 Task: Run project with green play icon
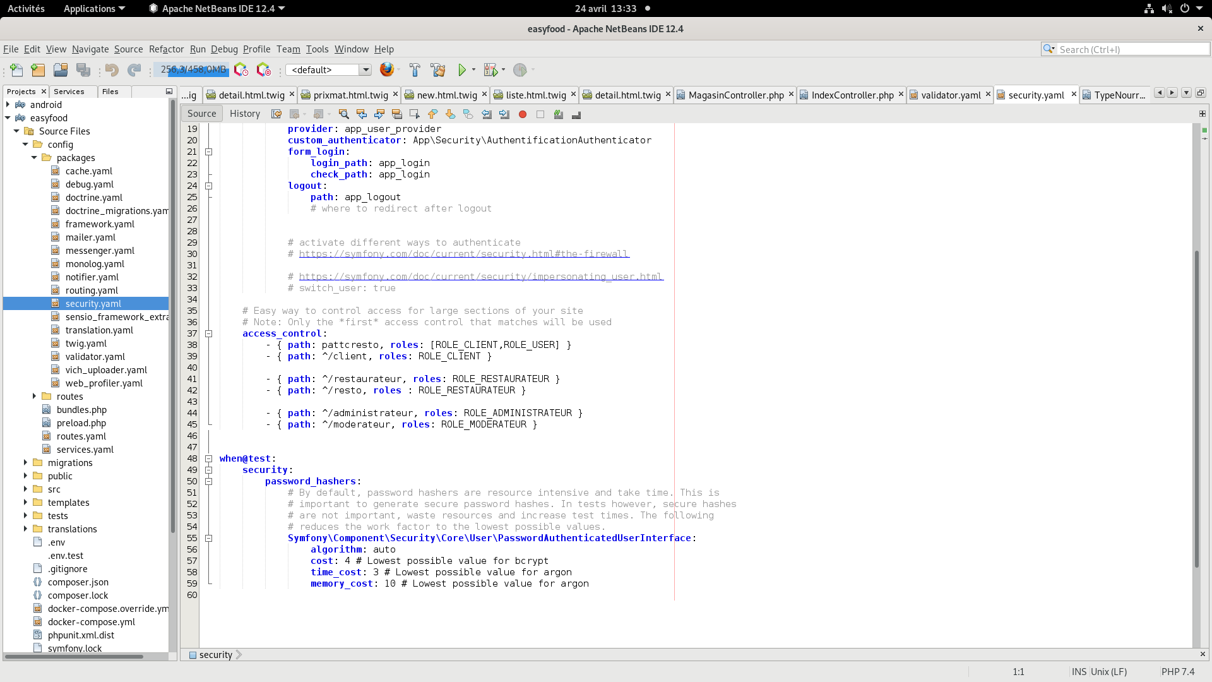[462, 70]
